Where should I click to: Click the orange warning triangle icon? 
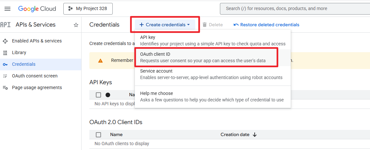100,61
